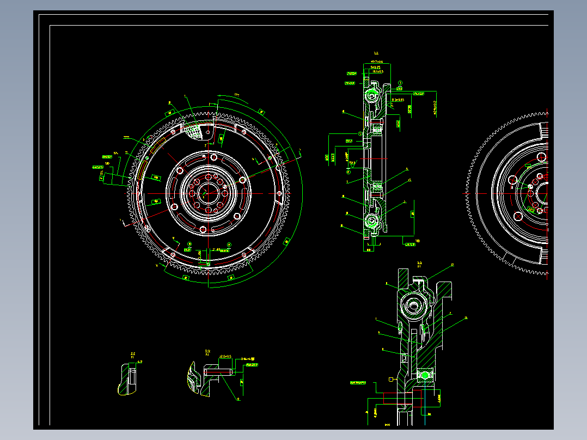Click the upper damper spring circle in the section view

371,95
